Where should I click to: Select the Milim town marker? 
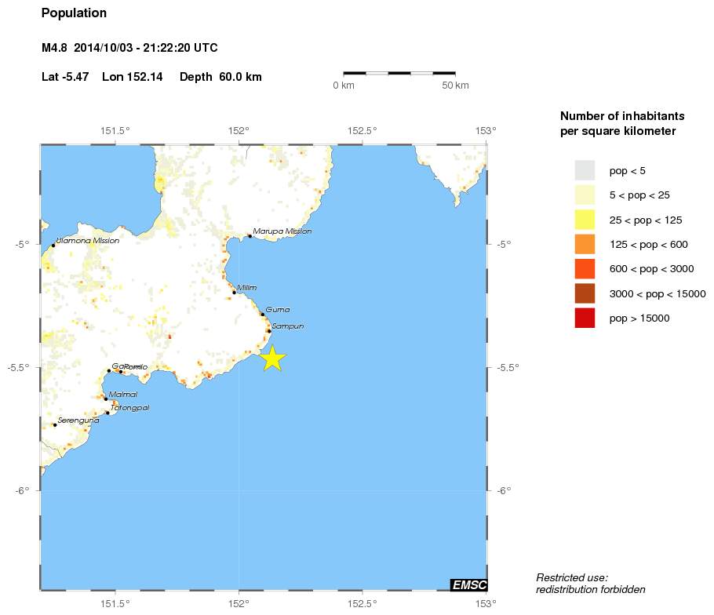coord(234,292)
